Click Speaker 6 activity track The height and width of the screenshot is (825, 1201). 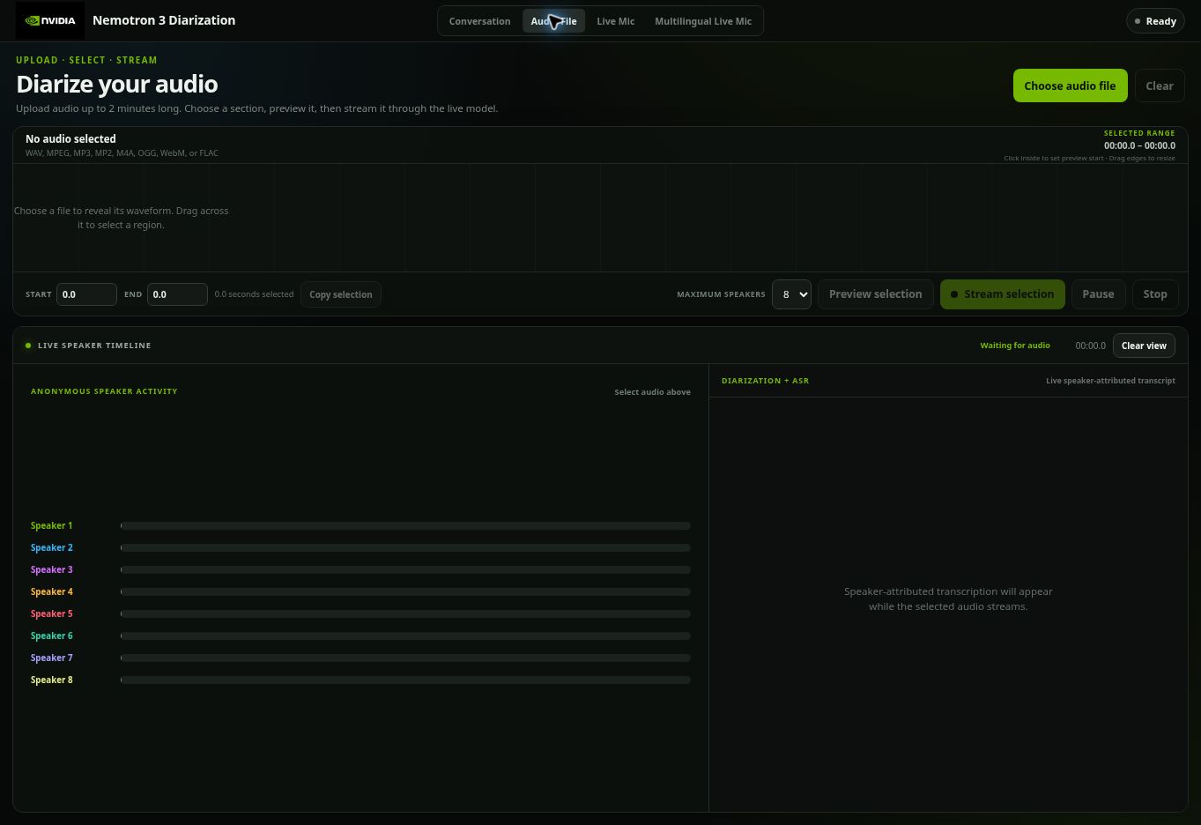coord(405,635)
